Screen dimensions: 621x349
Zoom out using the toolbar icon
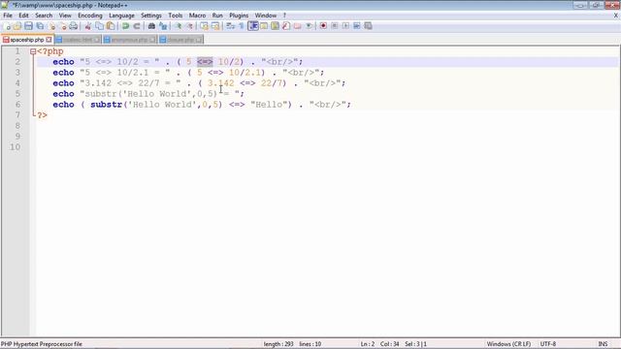pos(189,26)
